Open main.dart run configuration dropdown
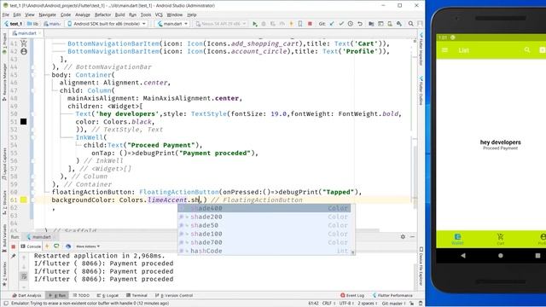The height and width of the screenshot is (307, 546). (x=172, y=24)
